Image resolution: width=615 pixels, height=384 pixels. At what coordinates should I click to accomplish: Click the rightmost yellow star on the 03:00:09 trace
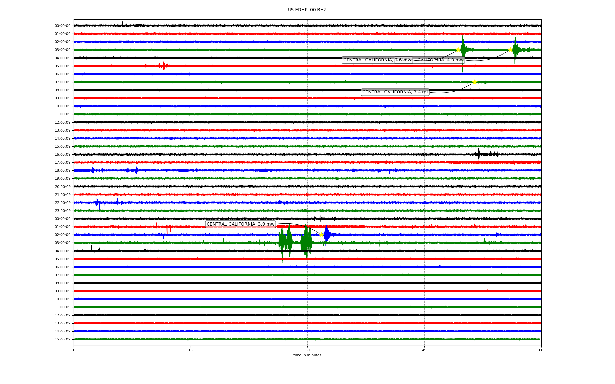point(510,50)
